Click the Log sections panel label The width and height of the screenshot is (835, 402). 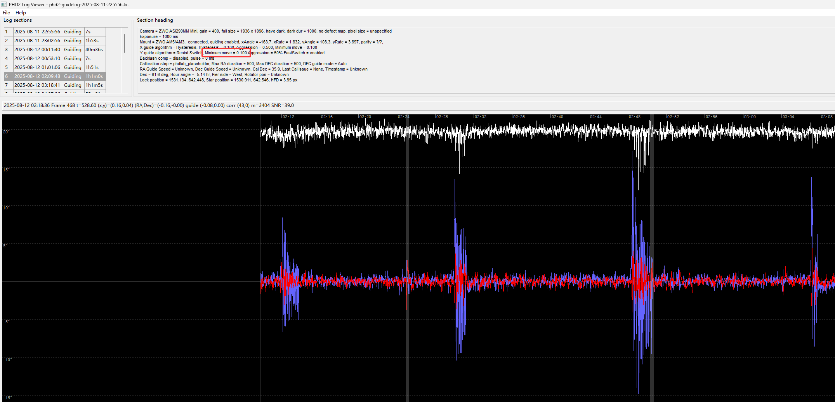18,20
